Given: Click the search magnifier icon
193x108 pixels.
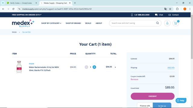Looking at the screenshot, I should point(157,23).
